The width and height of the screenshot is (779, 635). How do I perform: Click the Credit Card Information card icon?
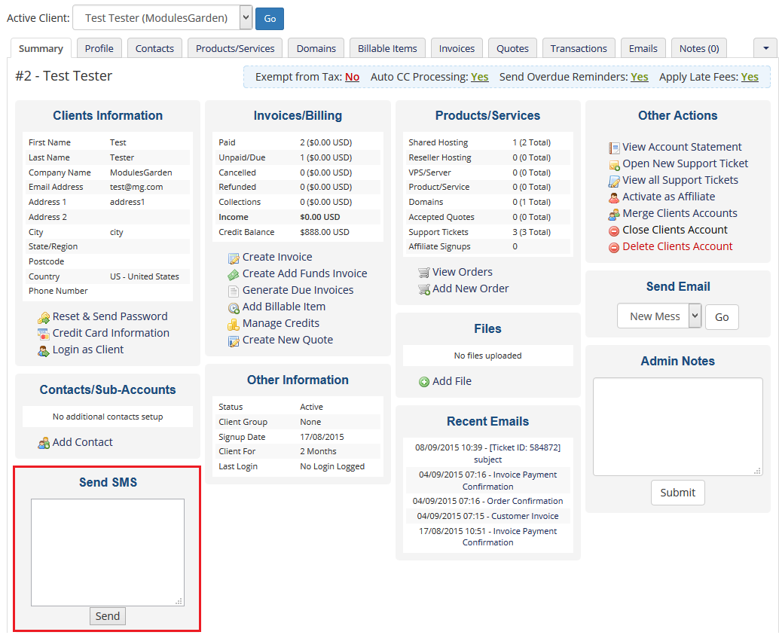(x=44, y=334)
